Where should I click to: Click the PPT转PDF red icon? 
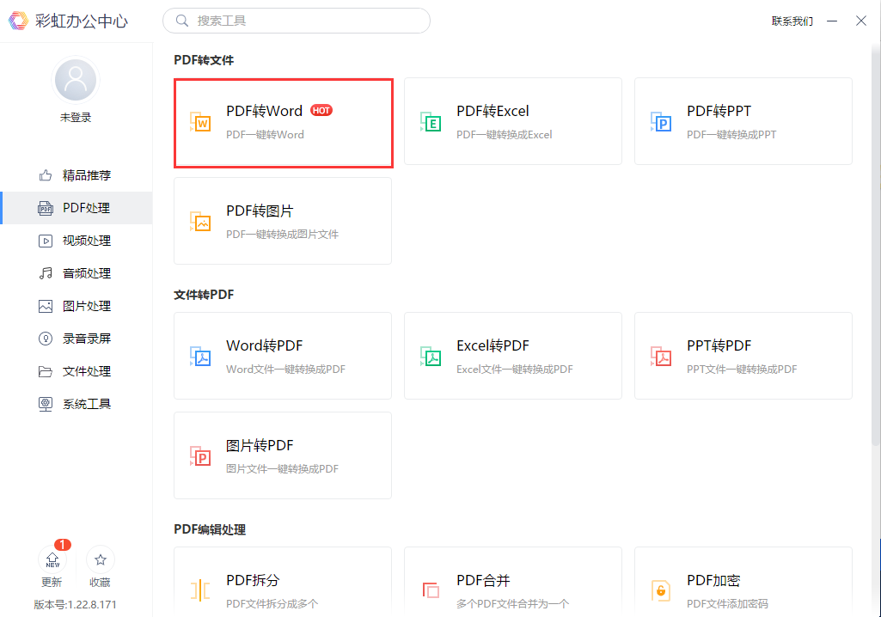[x=661, y=357]
